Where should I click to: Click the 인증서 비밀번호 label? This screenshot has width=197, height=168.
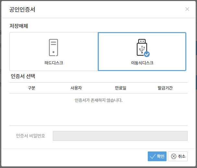coord(30,136)
